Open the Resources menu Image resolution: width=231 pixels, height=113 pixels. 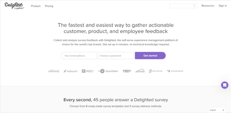point(208,6)
